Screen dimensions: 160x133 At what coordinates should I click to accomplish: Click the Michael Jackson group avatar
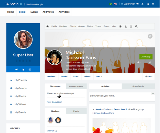coord(55,57)
